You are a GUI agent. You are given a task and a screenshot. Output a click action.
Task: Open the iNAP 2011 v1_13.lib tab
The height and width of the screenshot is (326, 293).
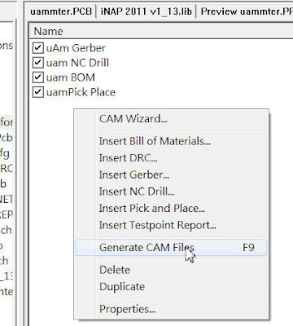point(146,11)
